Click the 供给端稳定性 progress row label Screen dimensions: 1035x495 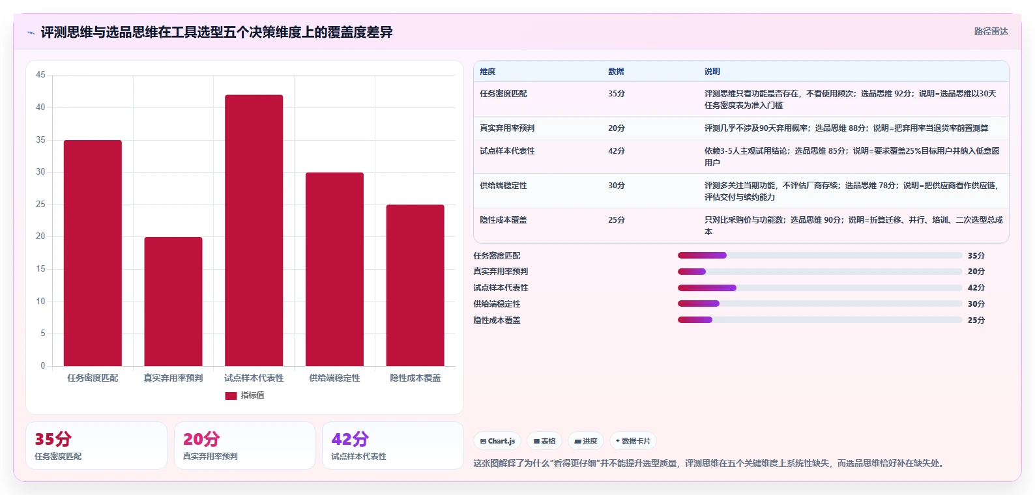click(x=497, y=304)
